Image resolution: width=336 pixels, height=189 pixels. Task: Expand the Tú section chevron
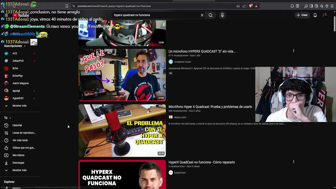tap(10, 118)
